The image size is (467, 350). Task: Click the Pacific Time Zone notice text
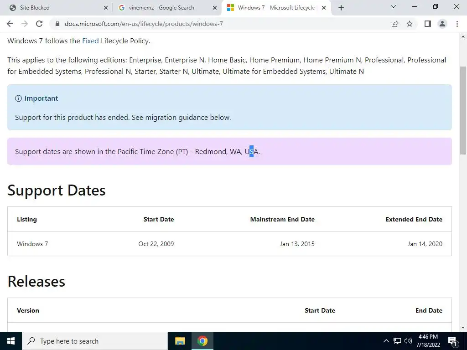(x=138, y=151)
